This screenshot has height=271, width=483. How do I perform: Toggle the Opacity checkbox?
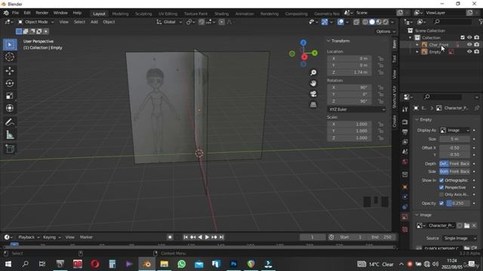coord(441,203)
